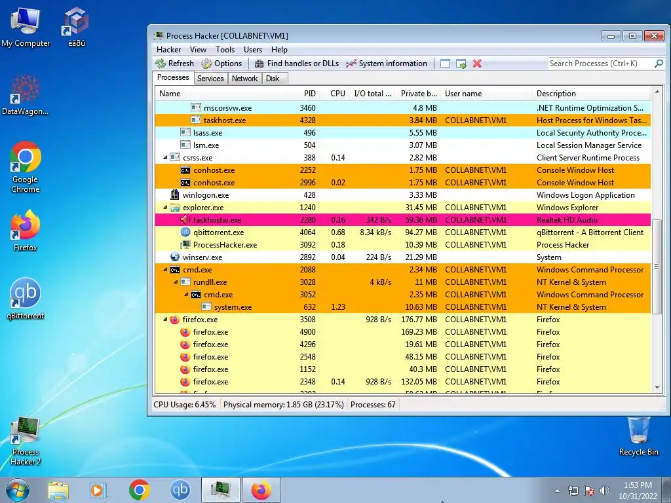Click find window and thread icon
The image size is (671, 503).
pyautogui.click(x=461, y=64)
